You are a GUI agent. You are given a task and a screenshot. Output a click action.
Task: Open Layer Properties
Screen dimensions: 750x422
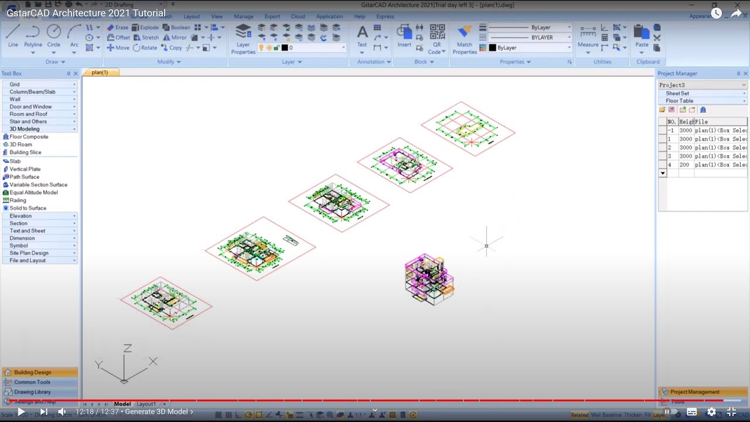(243, 39)
